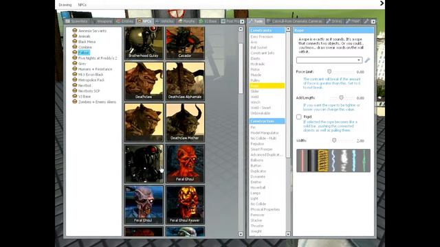This screenshot has height=247, width=440.
Task: Spawn the Deathclaw NPC
Action: click(x=144, y=81)
